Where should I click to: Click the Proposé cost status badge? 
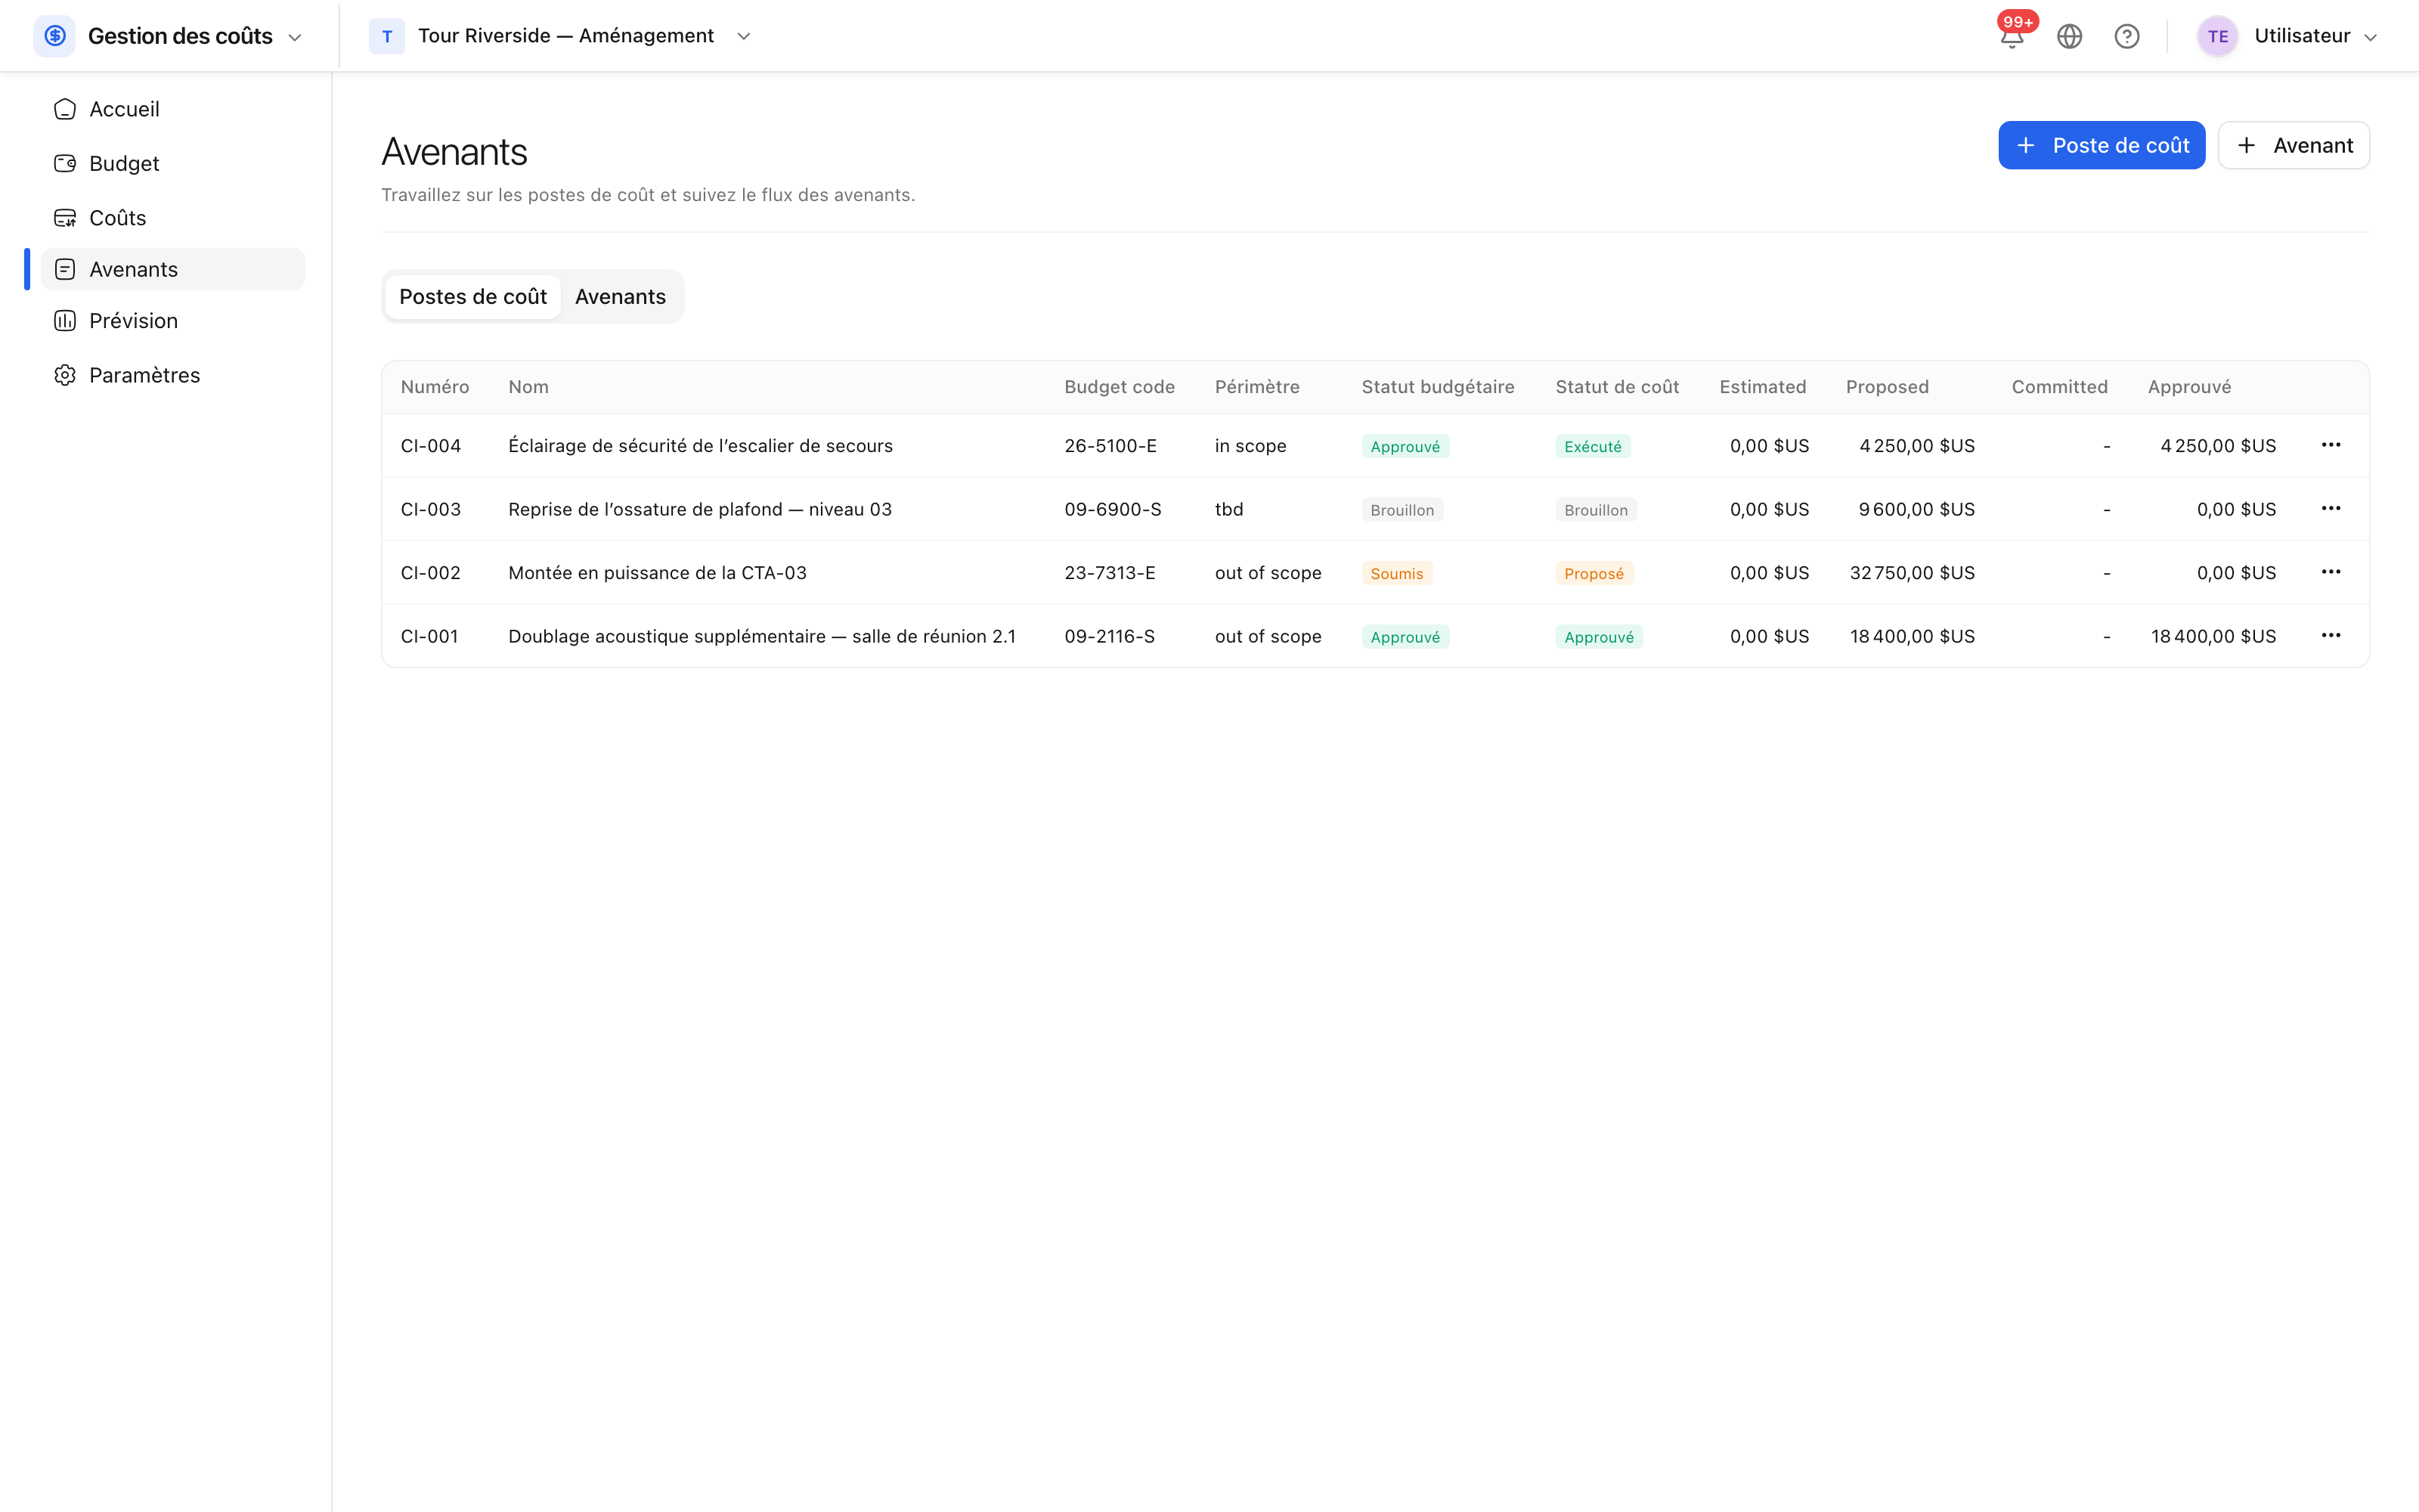1594,573
